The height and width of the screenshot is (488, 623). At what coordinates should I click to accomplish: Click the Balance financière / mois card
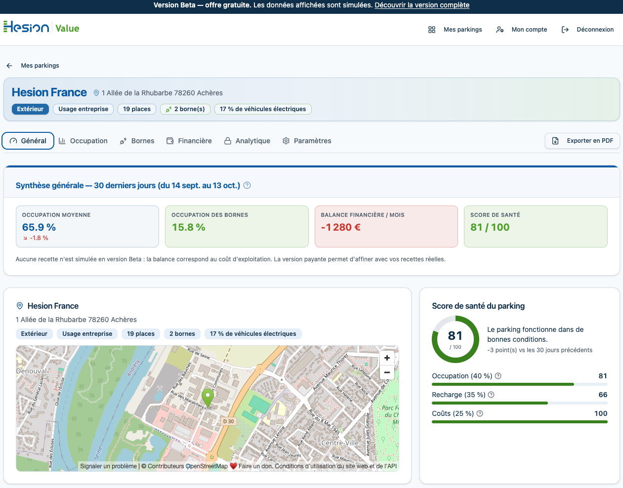[x=386, y=226]
